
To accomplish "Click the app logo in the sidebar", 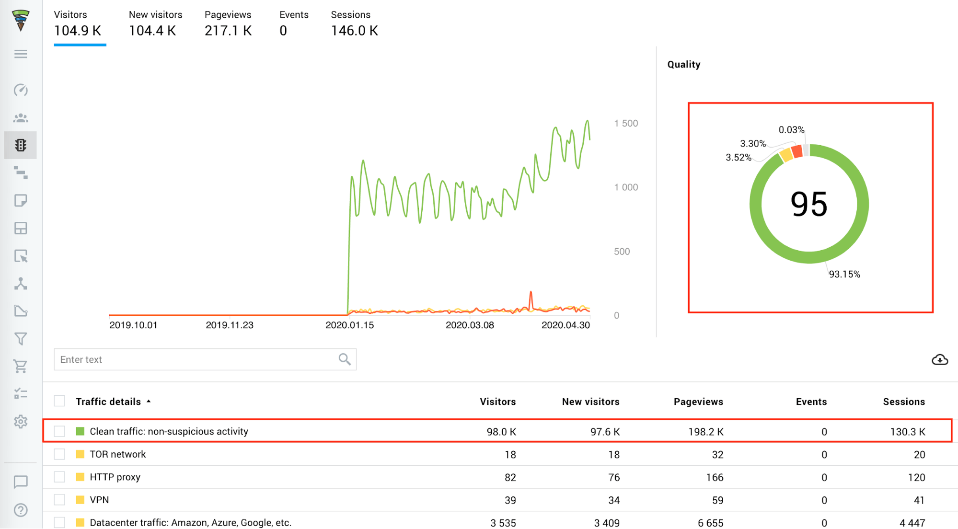I will pos(21,20).
